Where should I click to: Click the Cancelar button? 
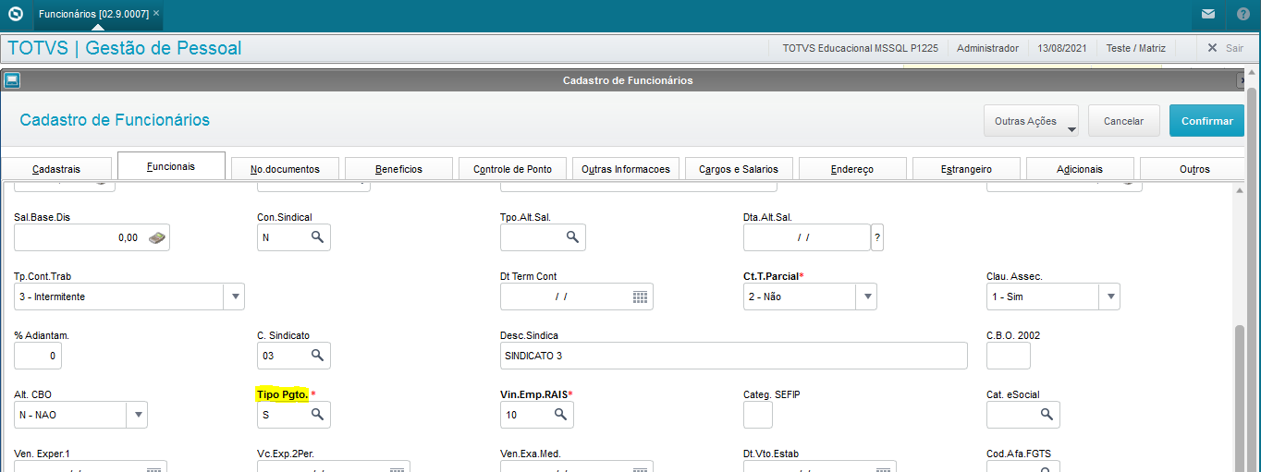[x=1124, y=121]
